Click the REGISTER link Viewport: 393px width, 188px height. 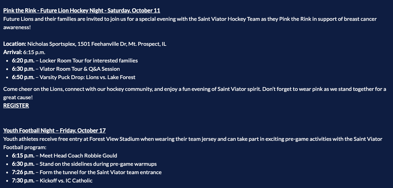point(16,105)
